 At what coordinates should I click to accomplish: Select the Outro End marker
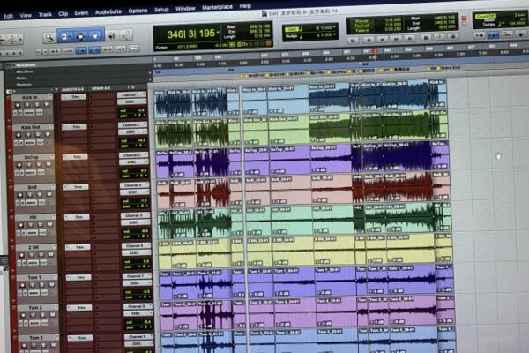click(450, 68)
